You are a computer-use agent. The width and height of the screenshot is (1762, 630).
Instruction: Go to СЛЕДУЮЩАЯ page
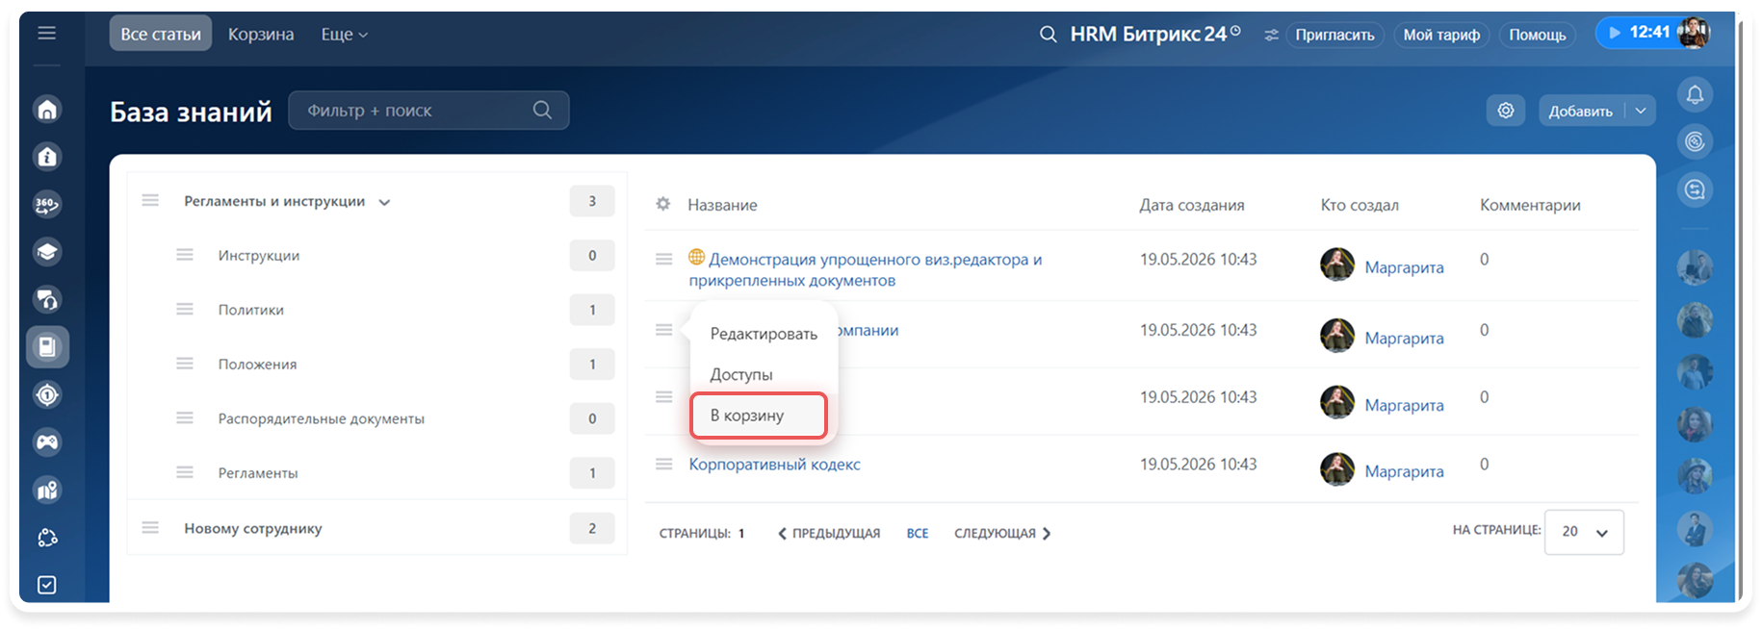tap(1002, 533)
